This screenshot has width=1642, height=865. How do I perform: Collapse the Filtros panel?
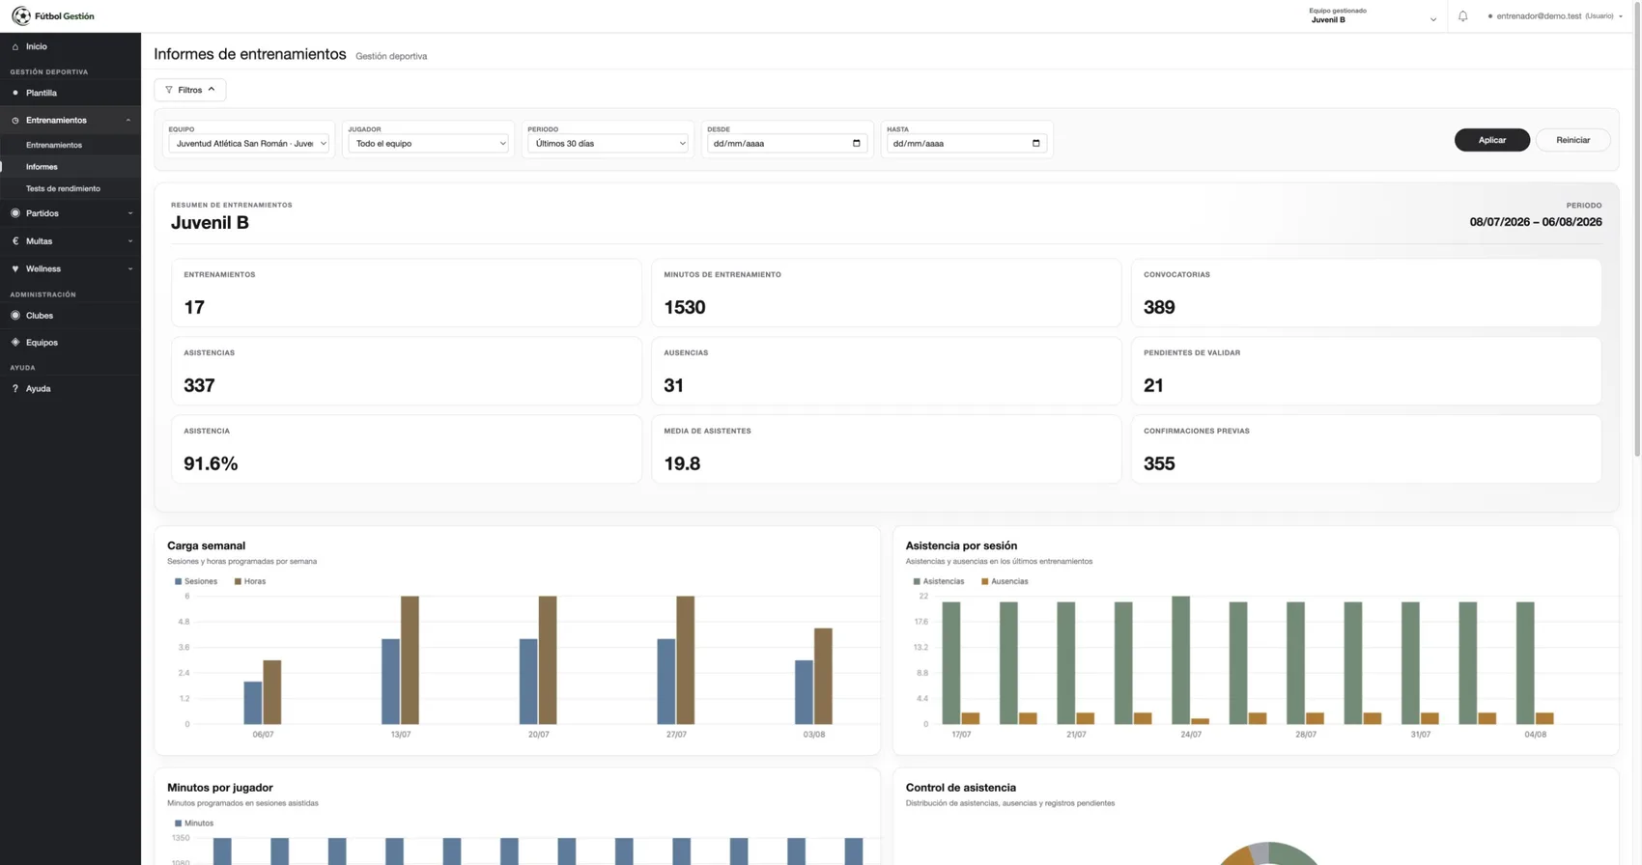coord(190,90)
